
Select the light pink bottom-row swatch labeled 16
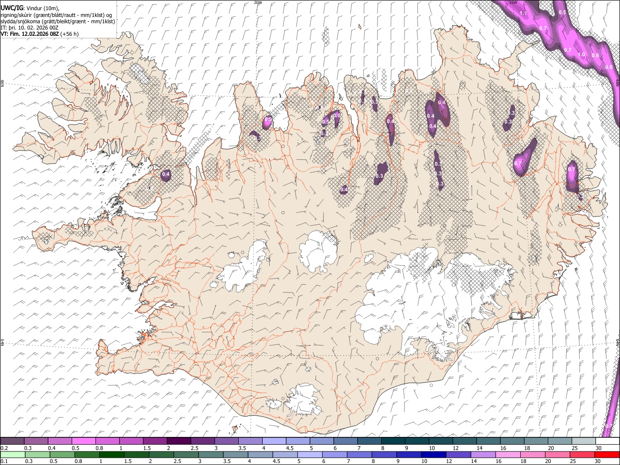pos(508,454)
